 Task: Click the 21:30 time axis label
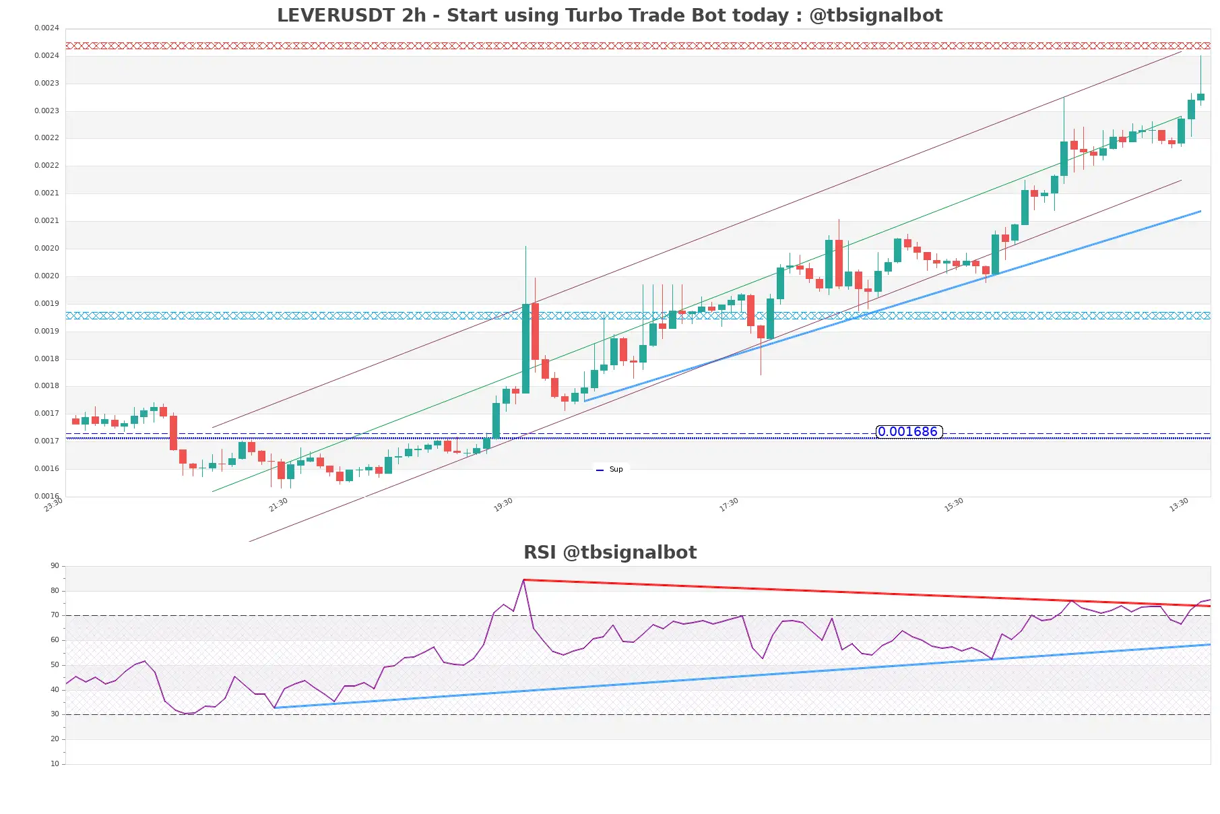tap(278, 505)
